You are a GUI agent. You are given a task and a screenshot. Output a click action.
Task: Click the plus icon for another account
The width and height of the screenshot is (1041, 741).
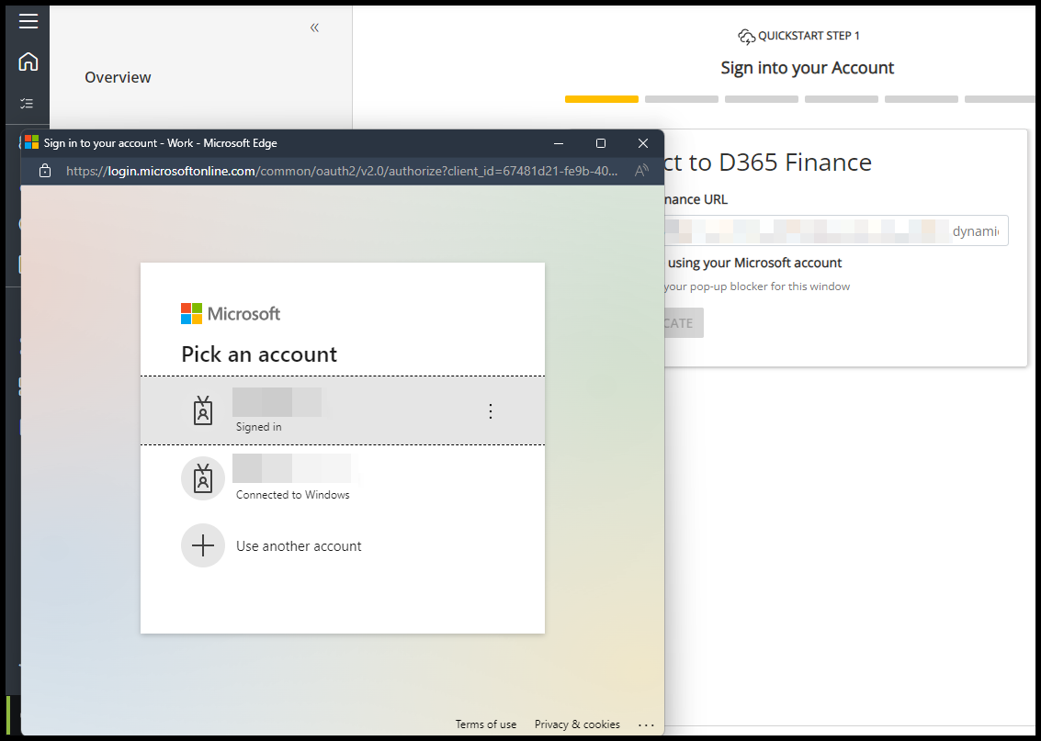click(x=203, y=545)
